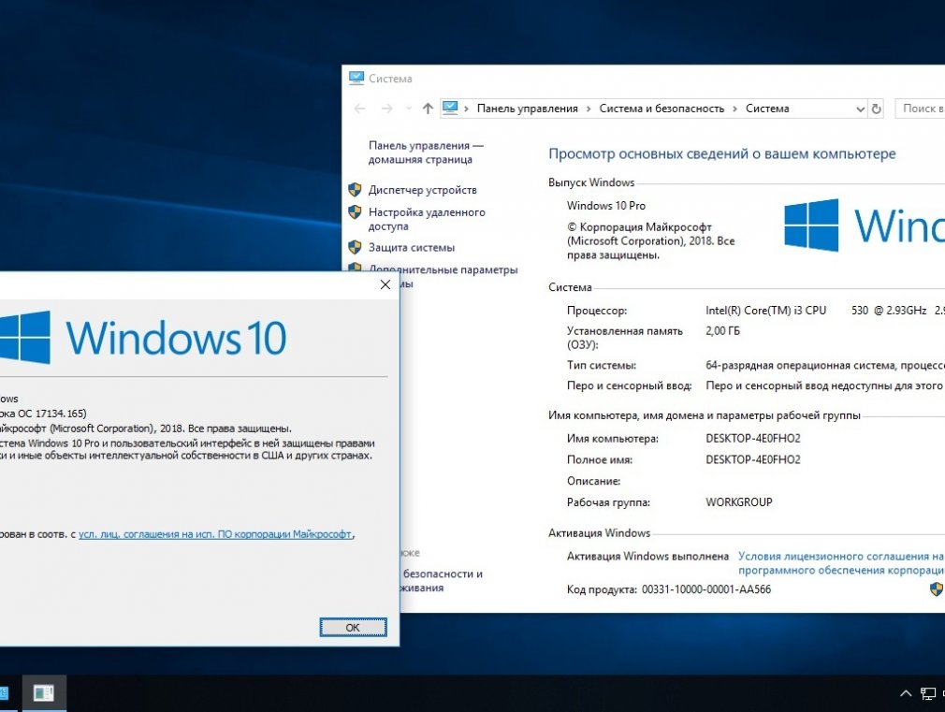Expand address bar history dropdown chevron
Image resolution: width=945 pixels, height=712 pixels.
click(860, 109)
